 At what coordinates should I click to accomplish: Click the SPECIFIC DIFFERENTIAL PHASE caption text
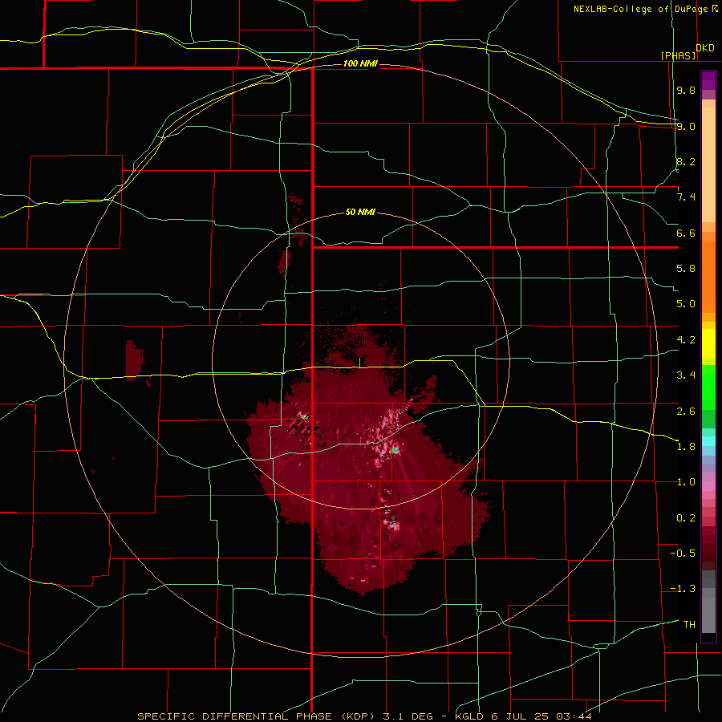(234, 716)
